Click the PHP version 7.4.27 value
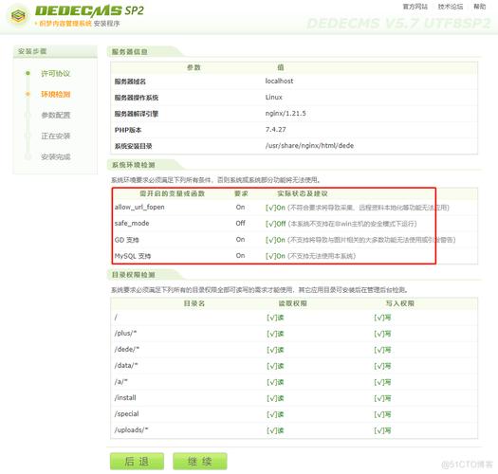Image resolution: width=498 pixels, height=474 pixels. (276, 130)
